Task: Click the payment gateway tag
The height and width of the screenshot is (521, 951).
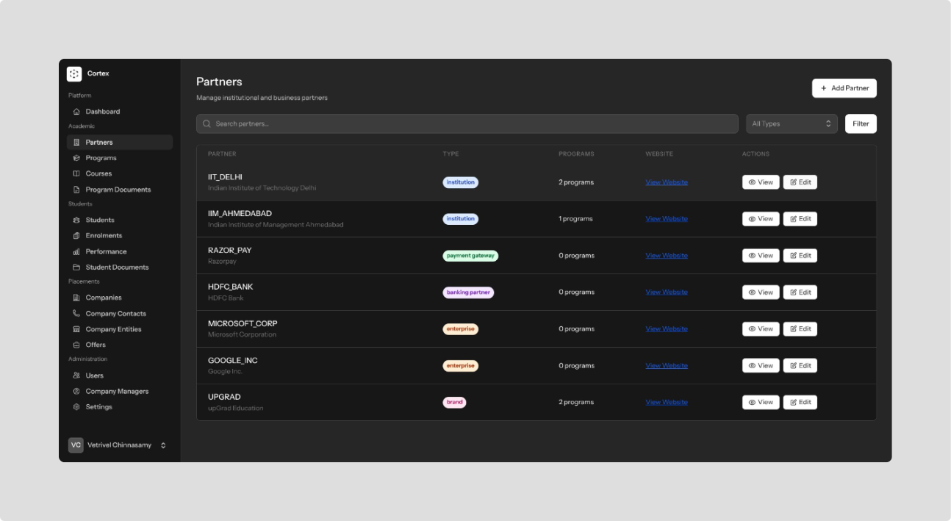Action: pyautogui.click(x=470, y=256)
